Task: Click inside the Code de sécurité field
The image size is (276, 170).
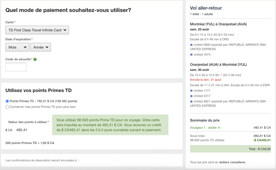Action: 16,67
